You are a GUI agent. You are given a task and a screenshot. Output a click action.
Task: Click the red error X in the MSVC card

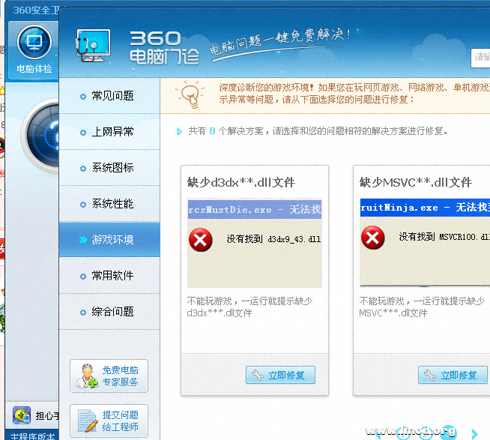(x=372, y=238)
